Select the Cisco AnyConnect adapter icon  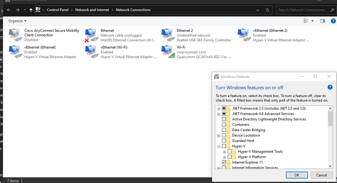coord(15,35)
